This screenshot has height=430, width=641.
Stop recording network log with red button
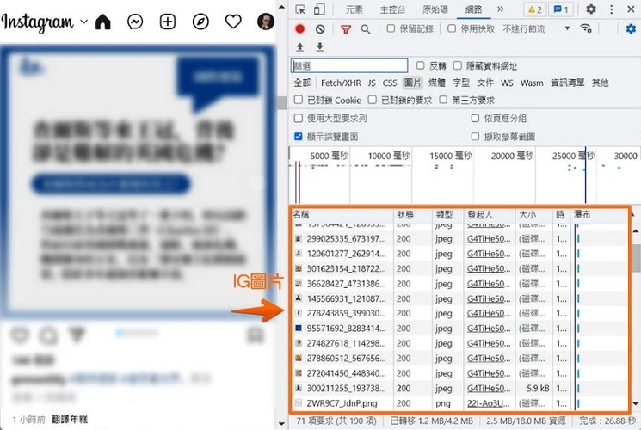(300, 28)
